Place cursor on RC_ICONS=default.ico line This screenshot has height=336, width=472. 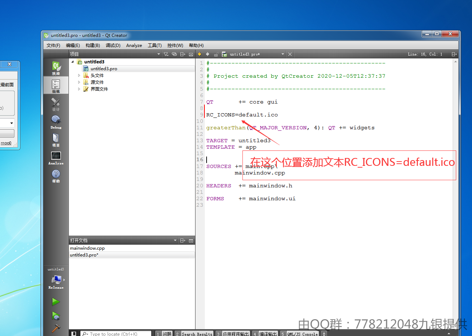click(x=242, y=115)
